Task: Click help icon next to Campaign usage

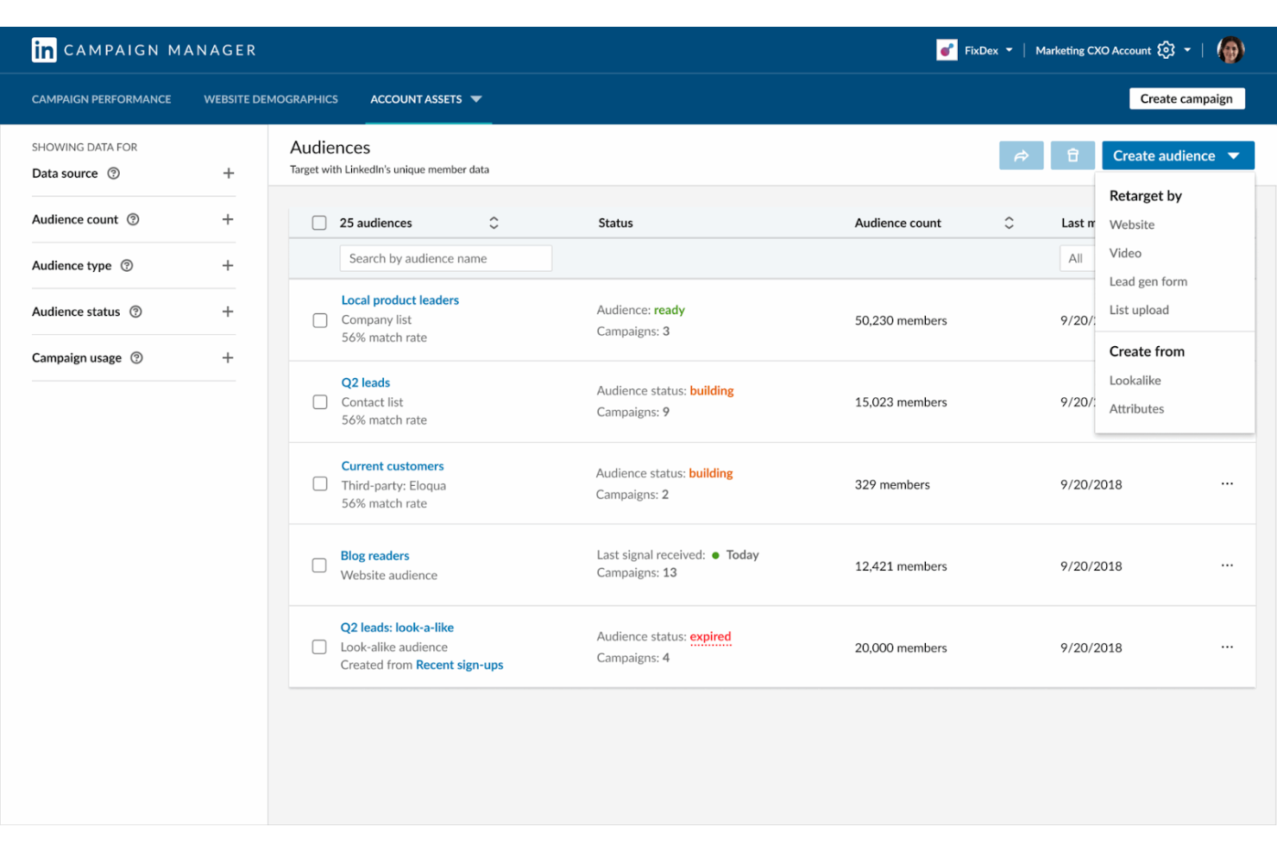Action: (136, 358)
